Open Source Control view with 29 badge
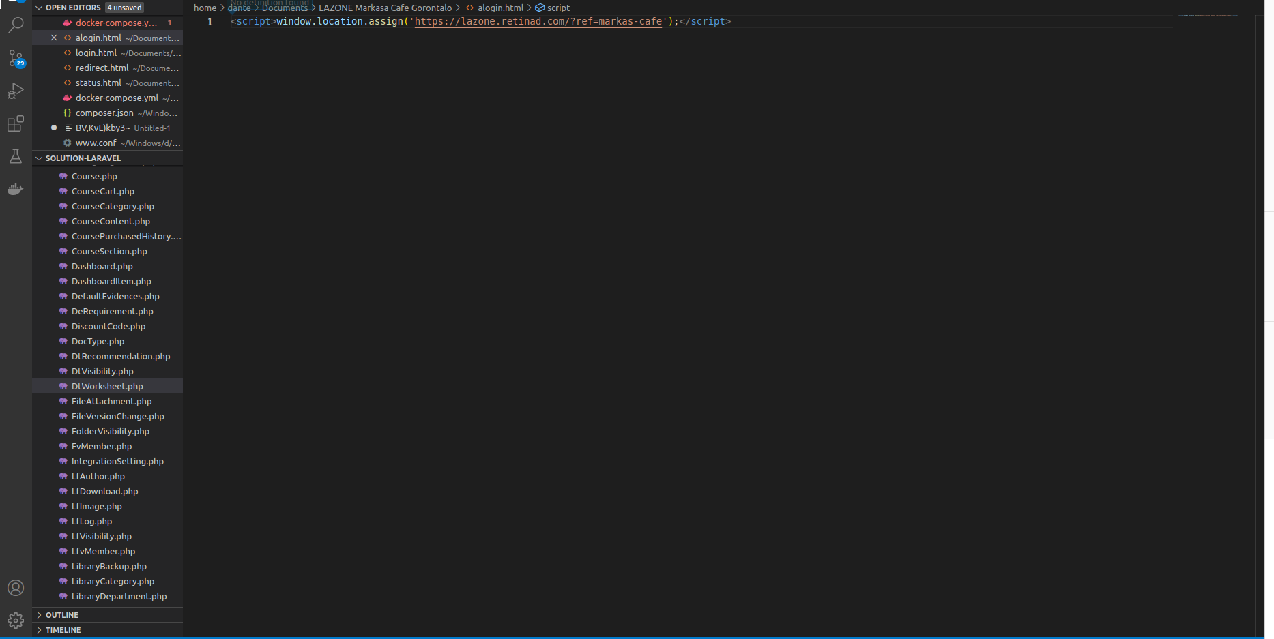1274x639 pixels. (16, 58)
